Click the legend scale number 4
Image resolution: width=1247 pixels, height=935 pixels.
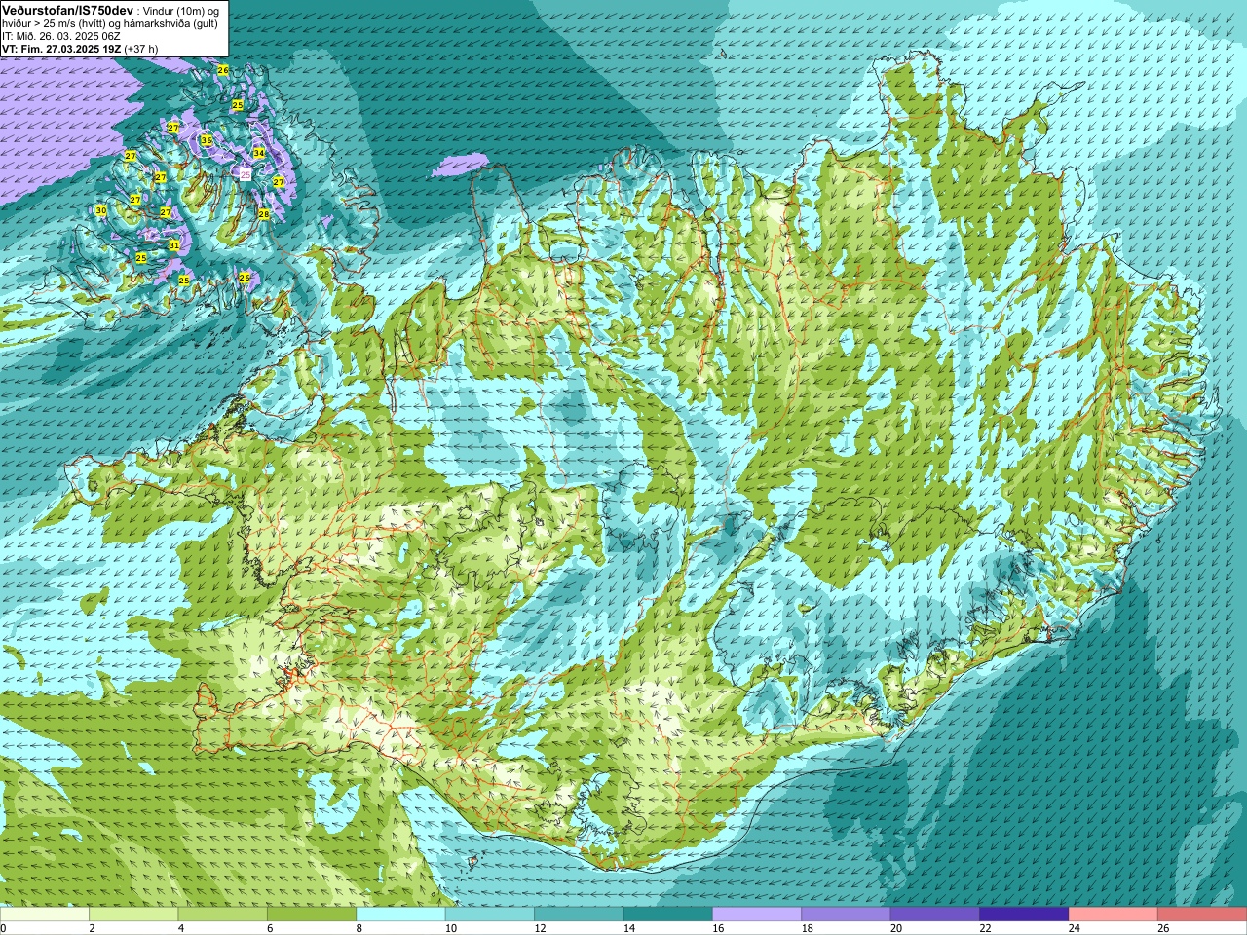(x=180, y=928)
